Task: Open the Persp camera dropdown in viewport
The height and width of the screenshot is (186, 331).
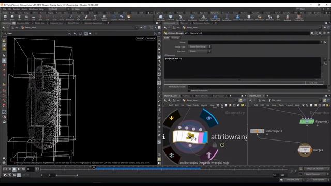Action: pyautogui.click(x=140, y=39)
